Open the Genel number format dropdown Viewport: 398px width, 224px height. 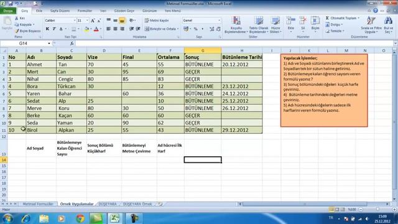click(x=219, y=21)
